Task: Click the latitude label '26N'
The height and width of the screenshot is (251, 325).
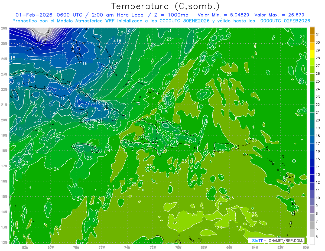Action: (4, 28)
